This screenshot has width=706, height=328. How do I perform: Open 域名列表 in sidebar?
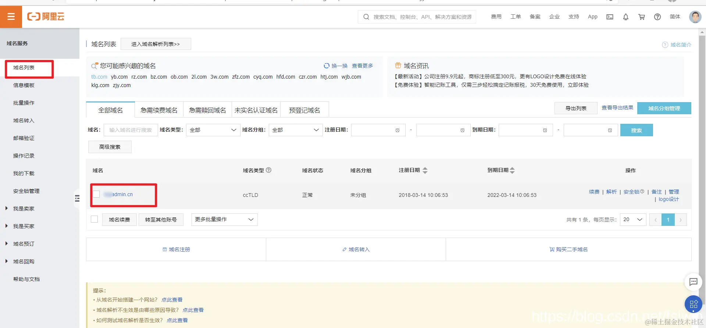tap(24, 68)
